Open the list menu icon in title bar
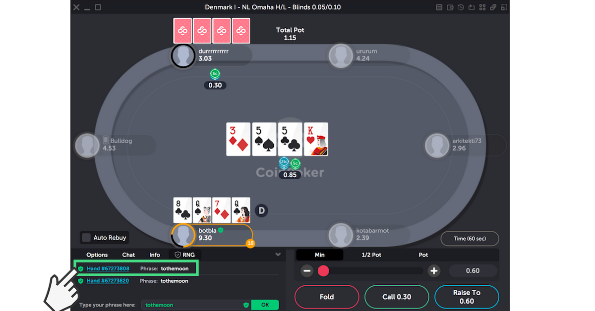 [x=439, y=7]
